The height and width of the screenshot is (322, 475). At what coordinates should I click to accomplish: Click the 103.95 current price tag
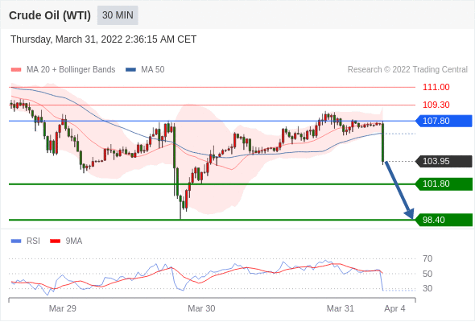(x=444, y=161)
